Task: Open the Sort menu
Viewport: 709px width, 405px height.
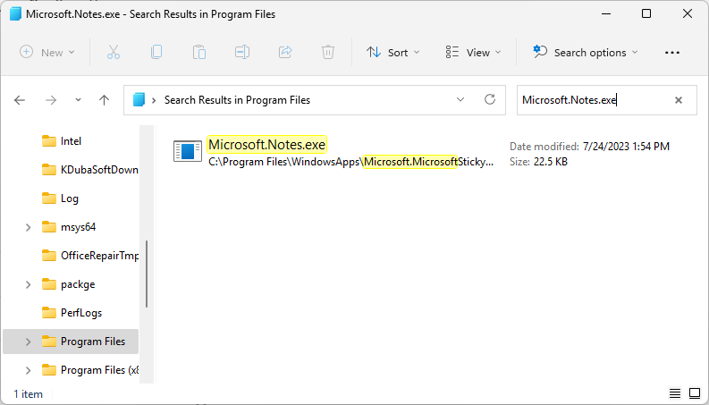Action: click(x=392, y=53)
